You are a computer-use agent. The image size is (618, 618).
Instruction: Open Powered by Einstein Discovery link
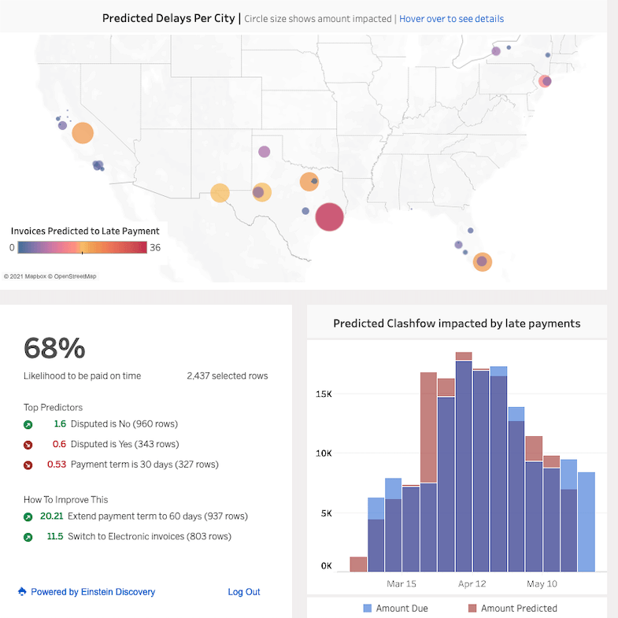[93, 592]
